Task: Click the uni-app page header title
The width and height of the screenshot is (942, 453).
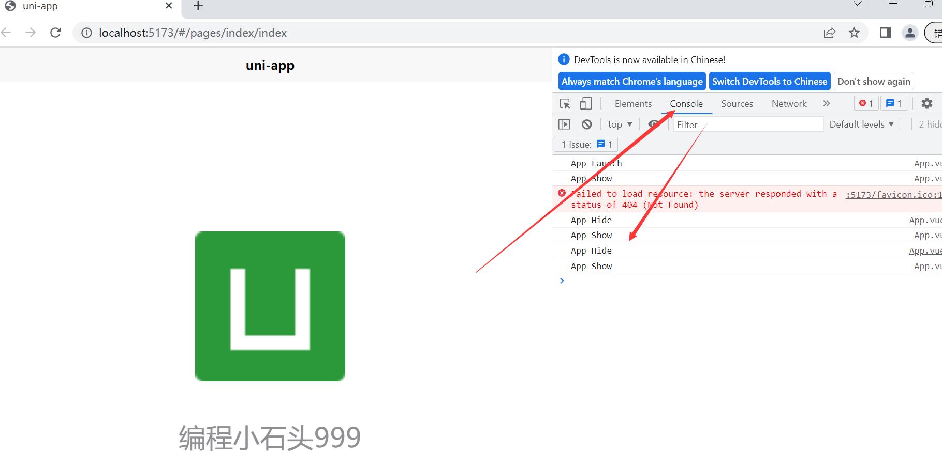Action: tap(270, 65)
